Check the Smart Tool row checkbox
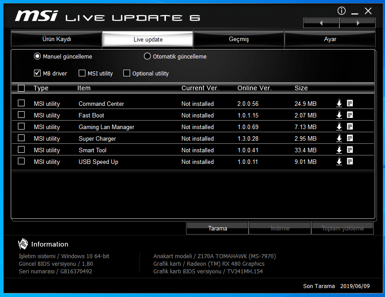Image resolution: width=385 pixels, height=297 pixels. [x=21, y=149]
